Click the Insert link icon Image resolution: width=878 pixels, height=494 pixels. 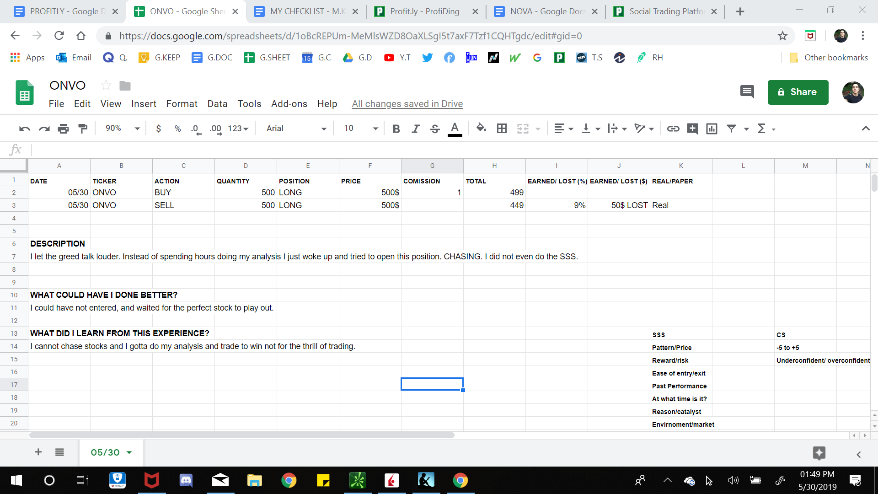(x=673, y=129)
